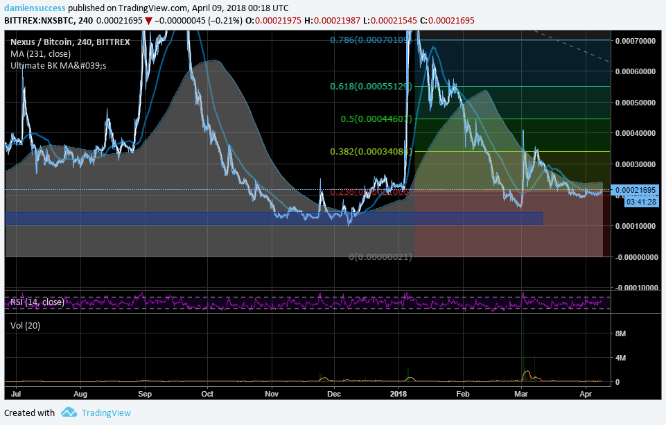Click the 0(0.00000021) Fibonacci base label
This screenshot has height=425, width=666.
pyautogui.click(x=380, y=257)
